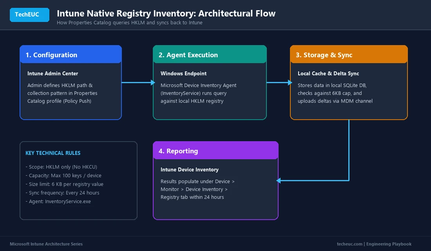Image resolution: width=431 pixels, height=251 pixels.
Task: Click the 'Intune Admin Center' heading
Action: (x=53, y=73)
